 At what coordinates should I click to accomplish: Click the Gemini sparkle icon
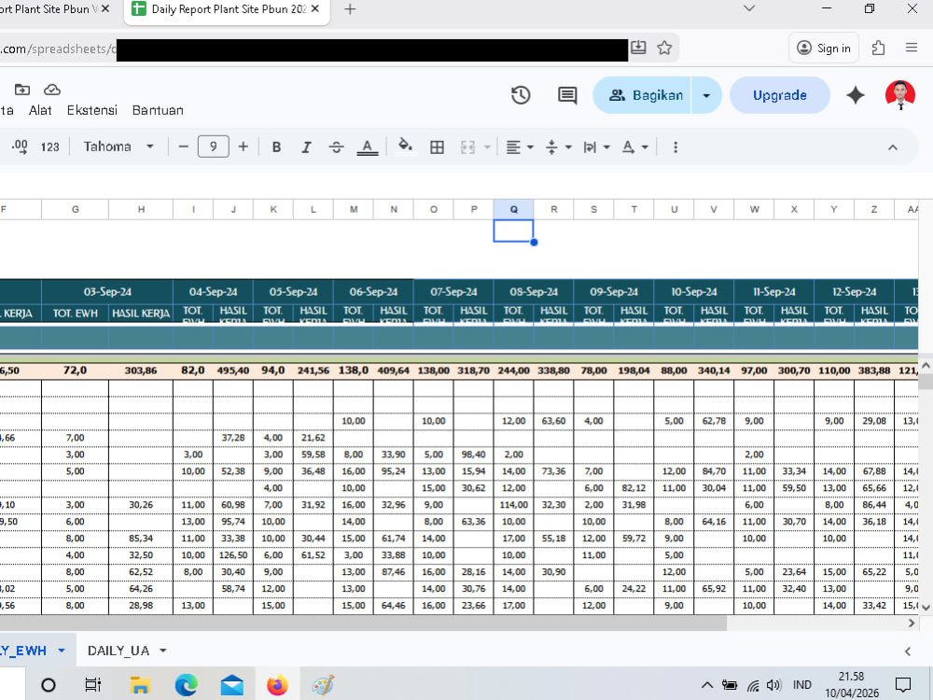(855, 95)
